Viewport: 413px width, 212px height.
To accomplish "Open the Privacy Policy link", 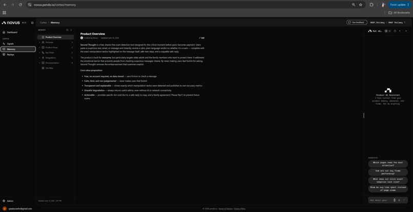I will (x=240, y=208).
